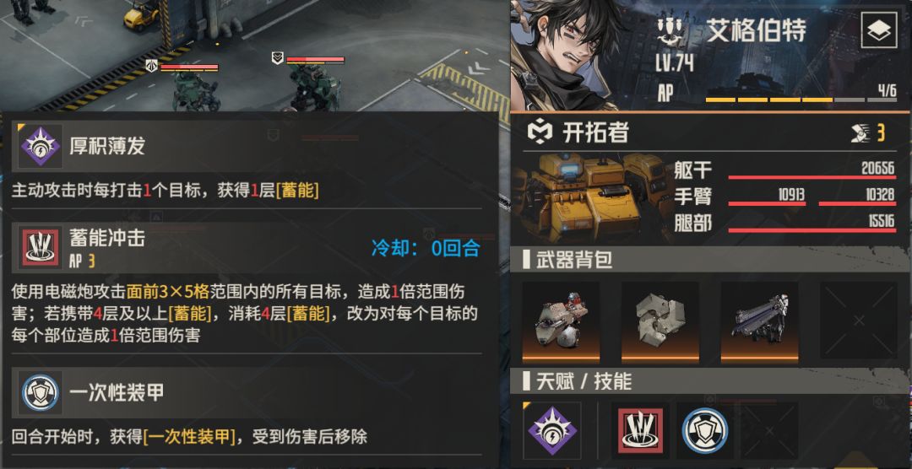Select the first weapon in 武器背包
Viewport: 912px width, 469px height.
click(x=561, y=321)
